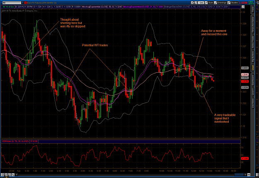Screen dimensions: 259x178
Task: Click the last price 1.3239 in top bar
Action: (243, 3)
